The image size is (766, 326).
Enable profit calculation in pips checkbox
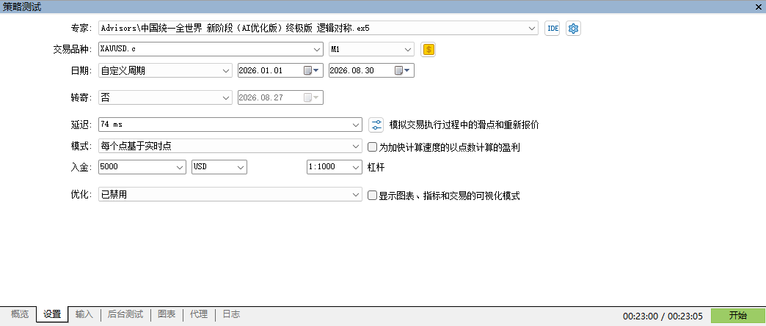coord(372,147)
